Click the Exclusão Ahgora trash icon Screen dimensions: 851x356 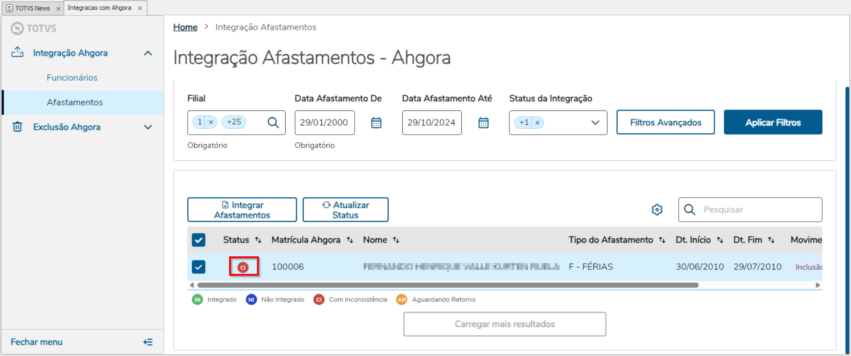(18, 127)
